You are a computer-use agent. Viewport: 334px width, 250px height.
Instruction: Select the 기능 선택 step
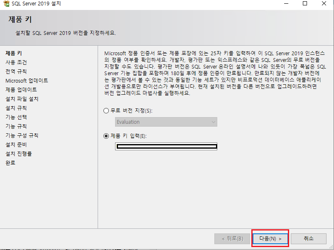click(x=16, y=118)
